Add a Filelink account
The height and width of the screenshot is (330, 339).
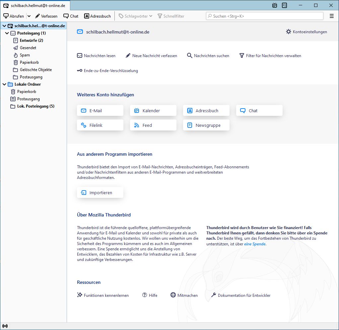(x=100, y=125)
